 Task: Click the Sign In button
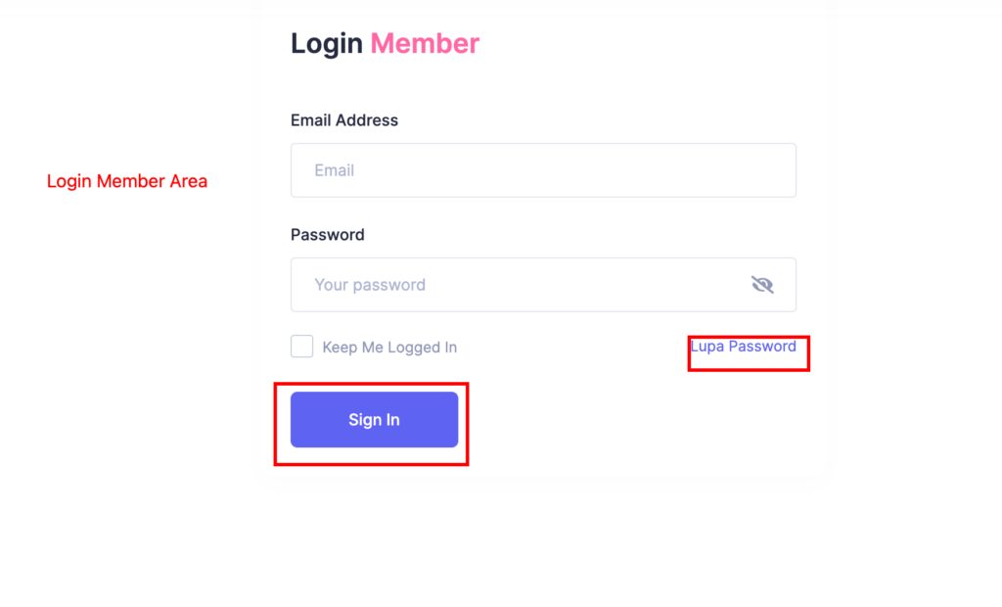[374, 420]
